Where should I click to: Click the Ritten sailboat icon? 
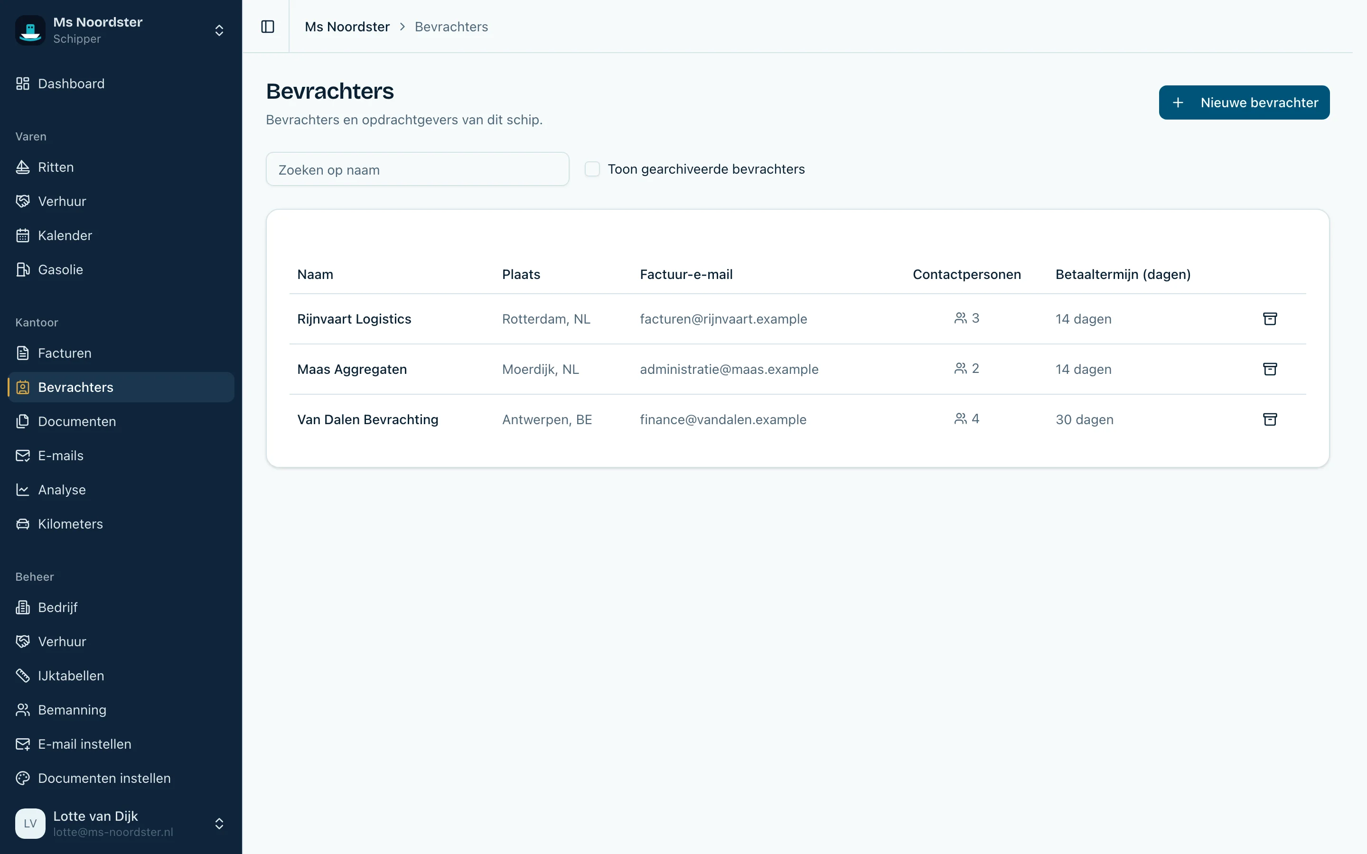23,167
